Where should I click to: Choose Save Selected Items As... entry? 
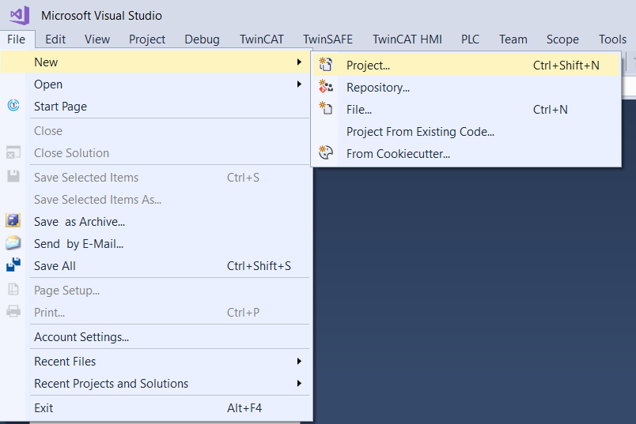coord(157,199)
